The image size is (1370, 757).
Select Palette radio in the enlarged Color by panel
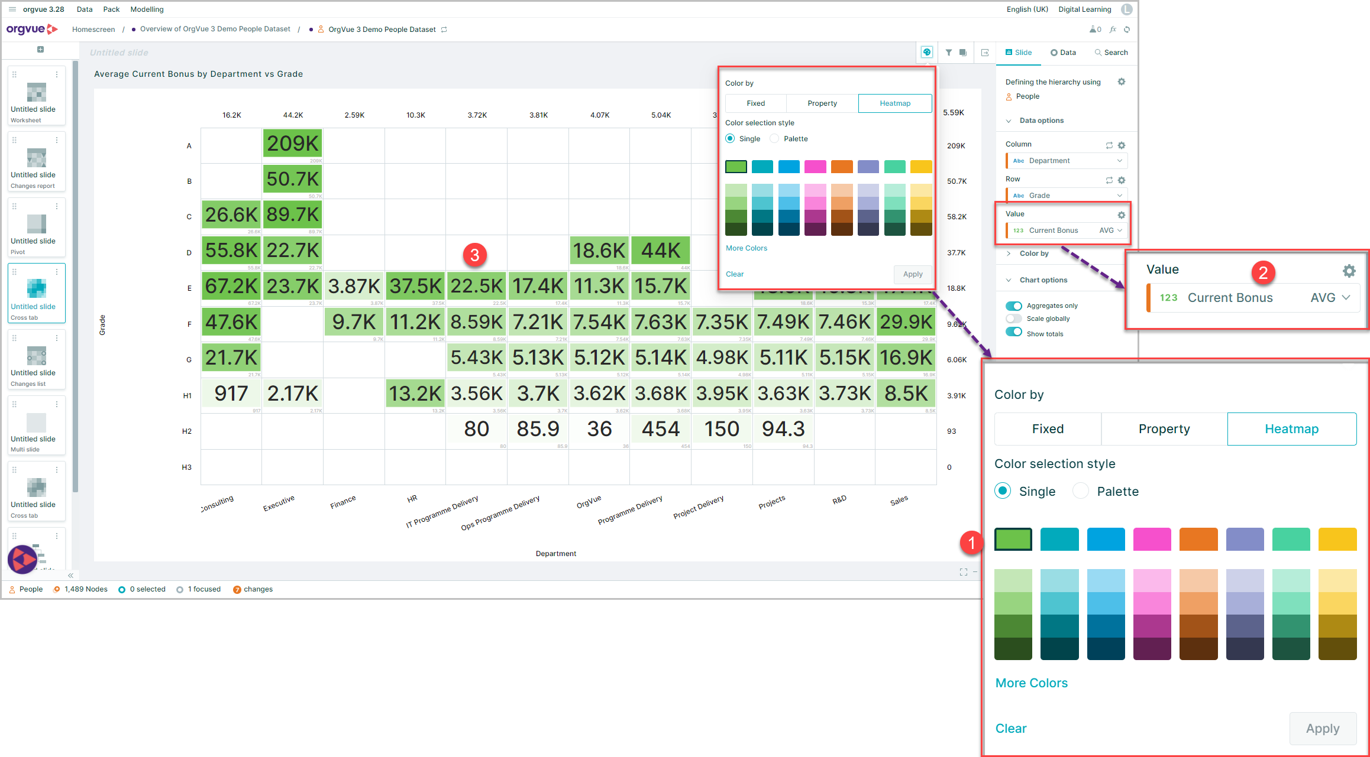click(x=1081, y=490)
